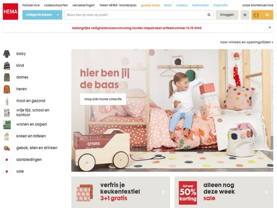The height and width of the screenshot is (208, 277).
Task: Focus the product search field
Action: pyautogui.click(x=136, y=15)
